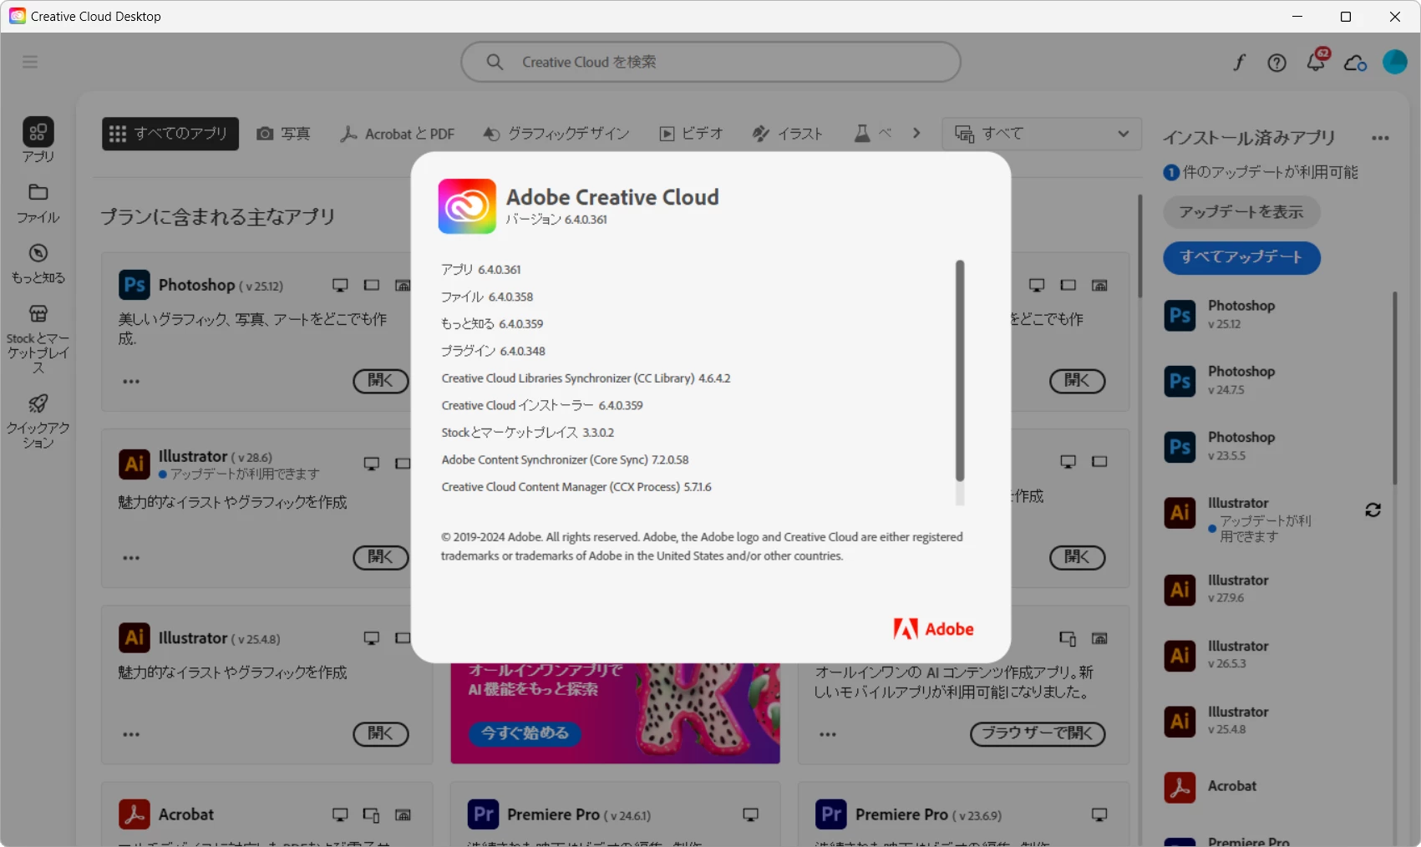1421x847 pixels.
Task: Click Creative Cloud Content Manager version line
Action: (x=576, y=487)
